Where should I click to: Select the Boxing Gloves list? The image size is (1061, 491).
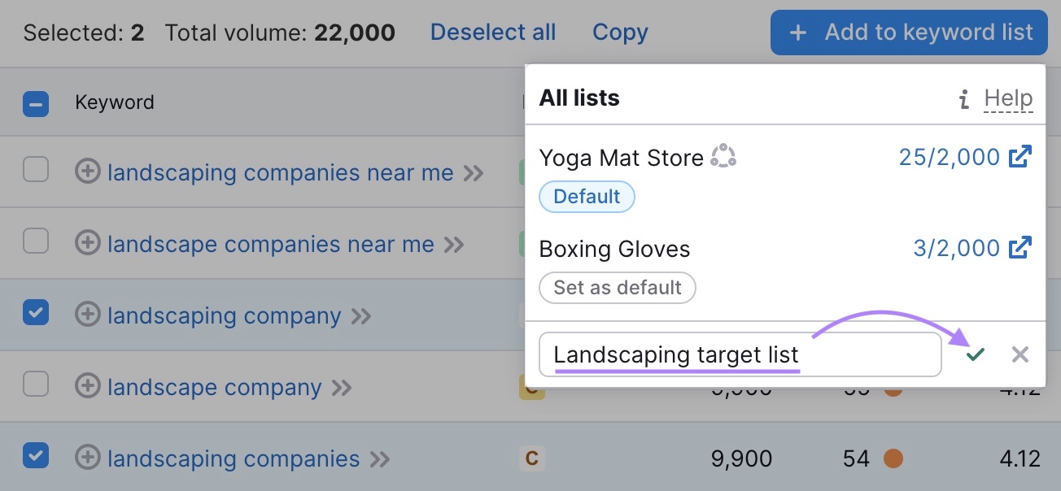[x=614, y=249]
